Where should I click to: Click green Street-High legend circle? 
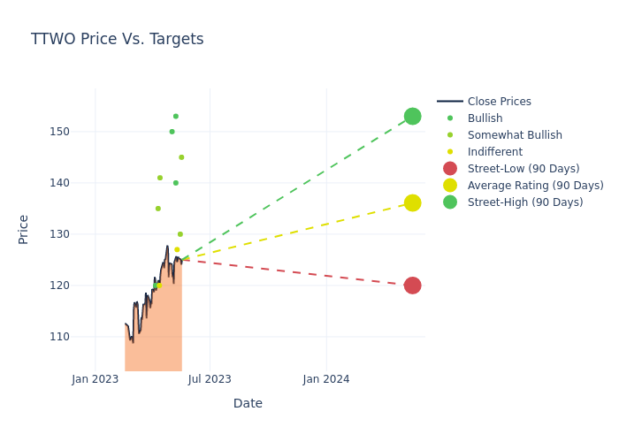[450, 202]
